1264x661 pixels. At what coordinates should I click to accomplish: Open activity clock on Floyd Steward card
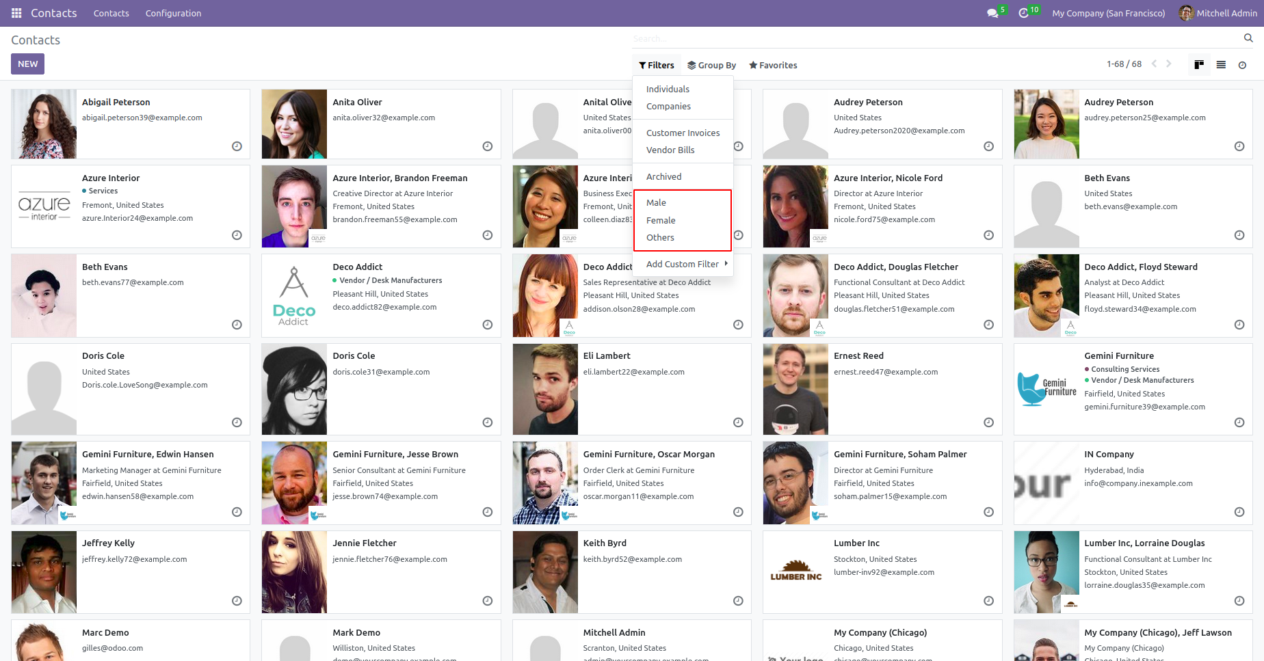coord(1239,325)
